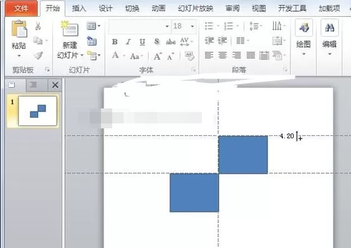Switch to slides thumbnail pane tab
351x248 pixels.
12,85
